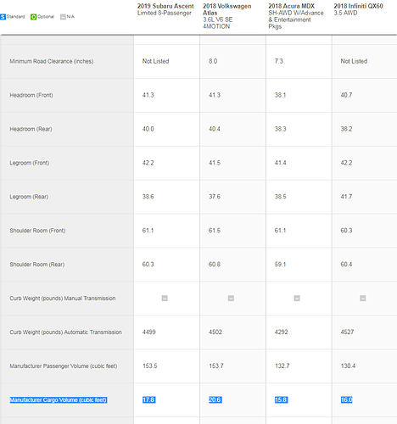Open the 2019 Subaru Ascent column header
The height and width of the screenshot is (424, 397).
point(165,9)
